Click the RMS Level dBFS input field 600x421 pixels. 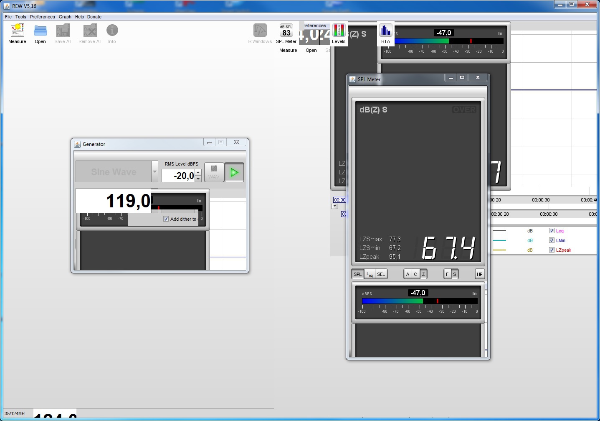tap(178, 176)
